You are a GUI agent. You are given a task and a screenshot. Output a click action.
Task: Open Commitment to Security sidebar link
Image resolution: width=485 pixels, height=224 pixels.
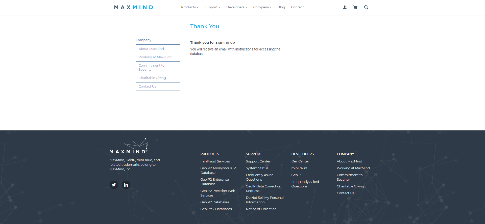pyautogui.click(x=152, y=67)
